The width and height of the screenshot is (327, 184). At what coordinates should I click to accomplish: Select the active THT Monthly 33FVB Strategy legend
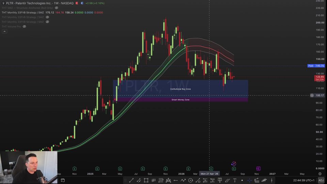[x=23, y=13]
